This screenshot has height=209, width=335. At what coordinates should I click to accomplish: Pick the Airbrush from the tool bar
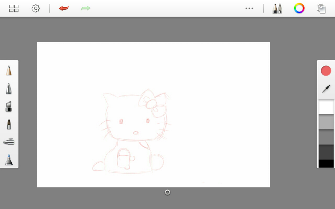coord(9,141)
